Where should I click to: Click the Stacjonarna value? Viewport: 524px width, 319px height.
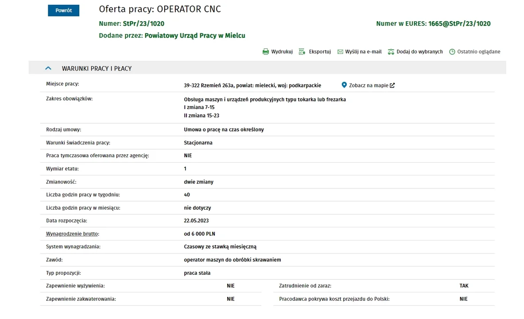pos(198,143)
